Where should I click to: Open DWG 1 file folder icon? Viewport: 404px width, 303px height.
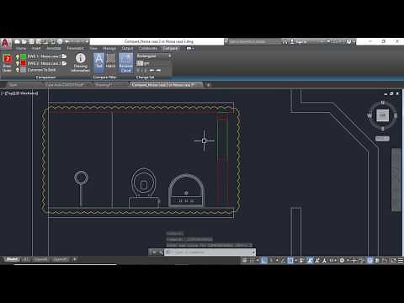click(x=64, y=56)
